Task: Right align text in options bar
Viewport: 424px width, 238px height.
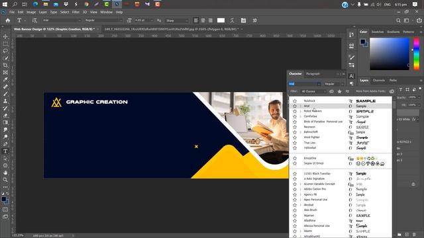Action: click(211, 20)
